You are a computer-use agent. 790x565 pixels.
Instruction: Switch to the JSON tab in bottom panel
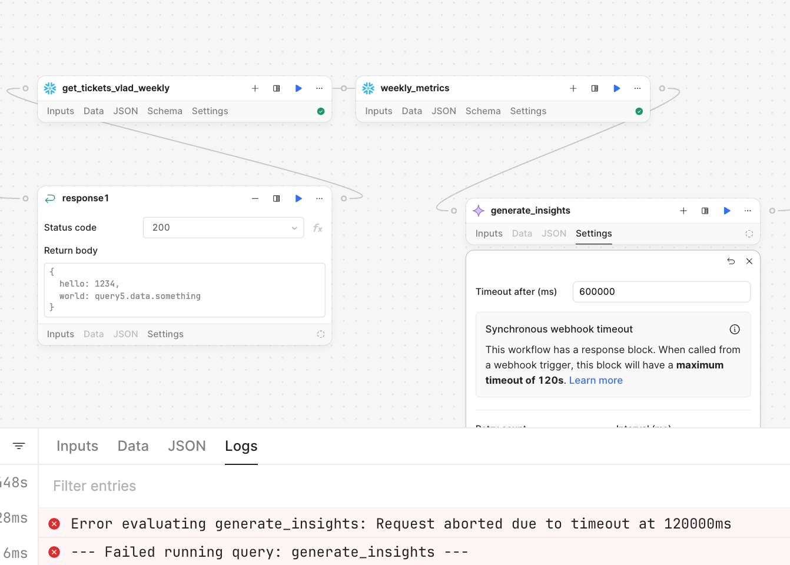[x=187, y=446]
